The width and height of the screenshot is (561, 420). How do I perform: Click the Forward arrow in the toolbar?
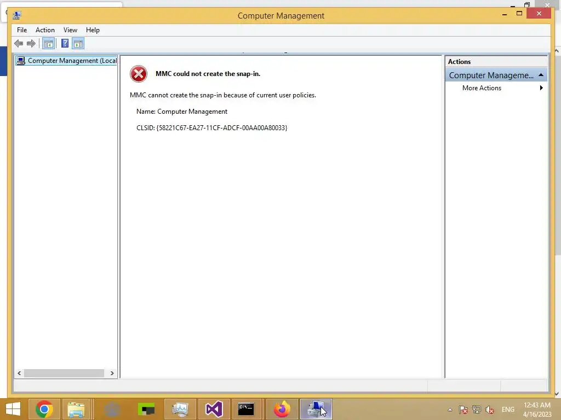coord(31,44)
